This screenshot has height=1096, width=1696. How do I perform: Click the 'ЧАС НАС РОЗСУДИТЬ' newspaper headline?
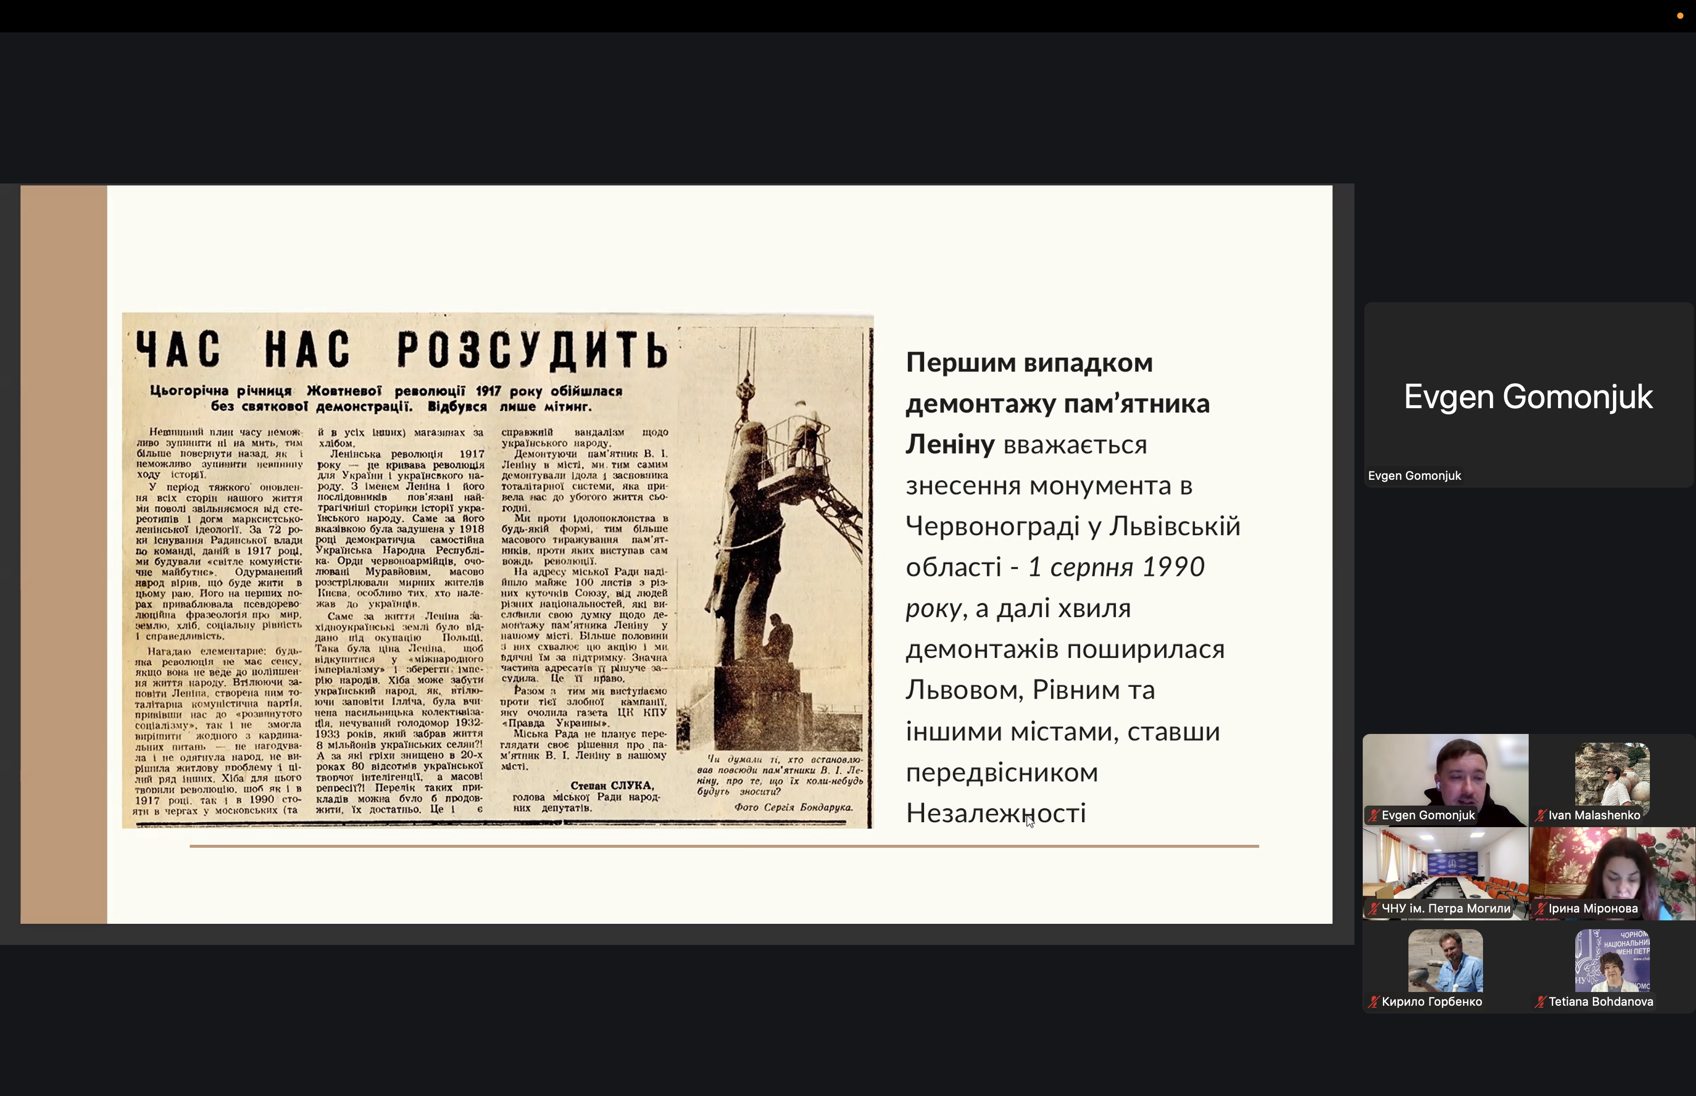point(402,350)
